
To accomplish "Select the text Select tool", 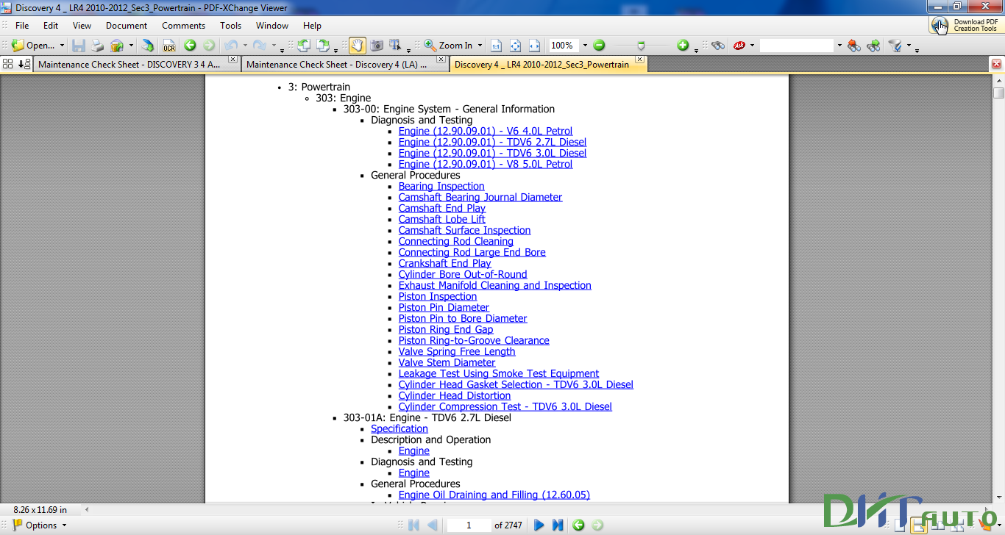I will [x=395, y=46].
